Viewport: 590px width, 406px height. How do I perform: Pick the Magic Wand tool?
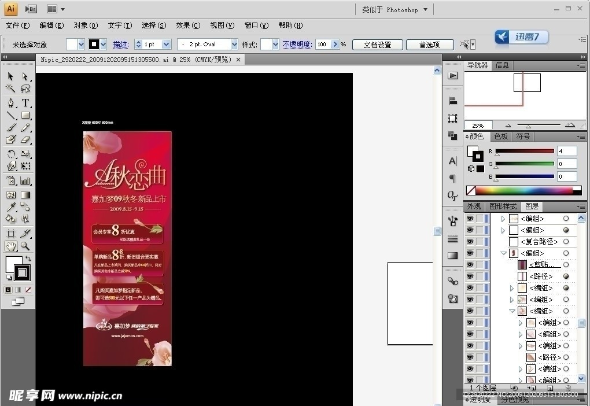tap(11, 88)
